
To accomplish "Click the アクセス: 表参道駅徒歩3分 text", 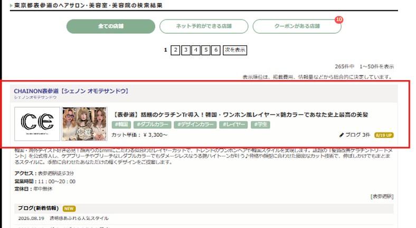I will (x=44, y=173).
